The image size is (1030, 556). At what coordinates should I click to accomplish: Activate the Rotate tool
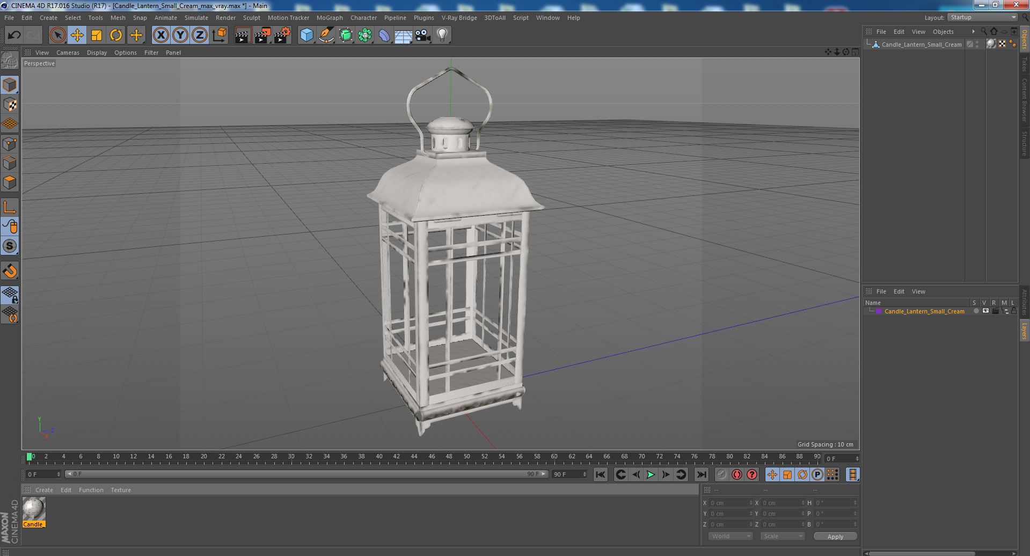pos(116,35)
